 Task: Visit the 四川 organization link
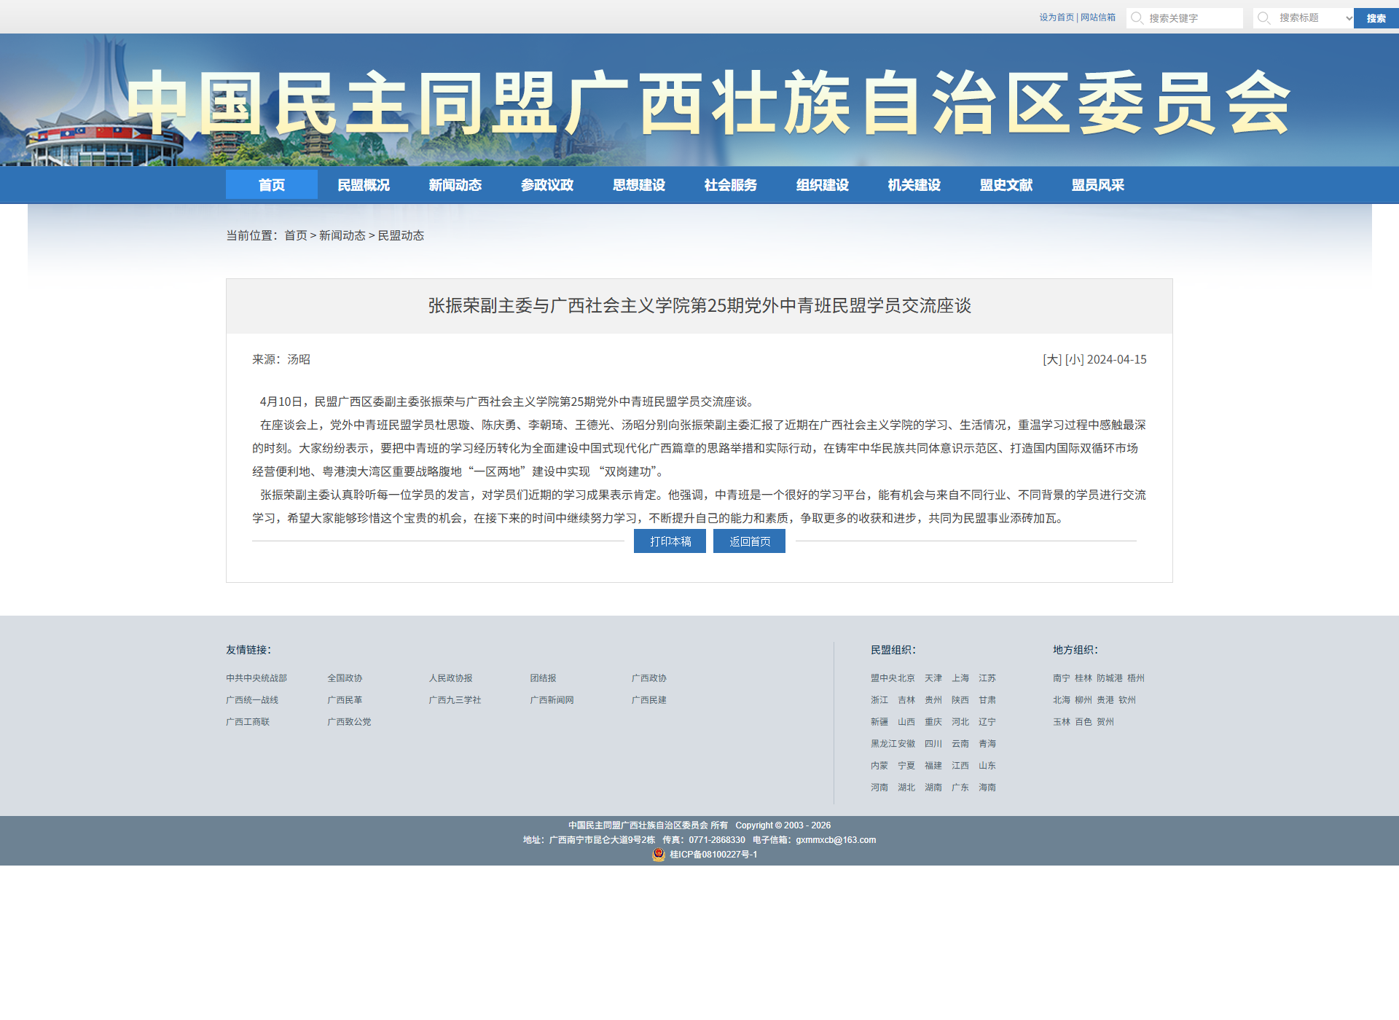coord(933,744)
